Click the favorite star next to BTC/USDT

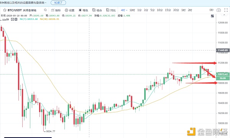tap(5, 10)
